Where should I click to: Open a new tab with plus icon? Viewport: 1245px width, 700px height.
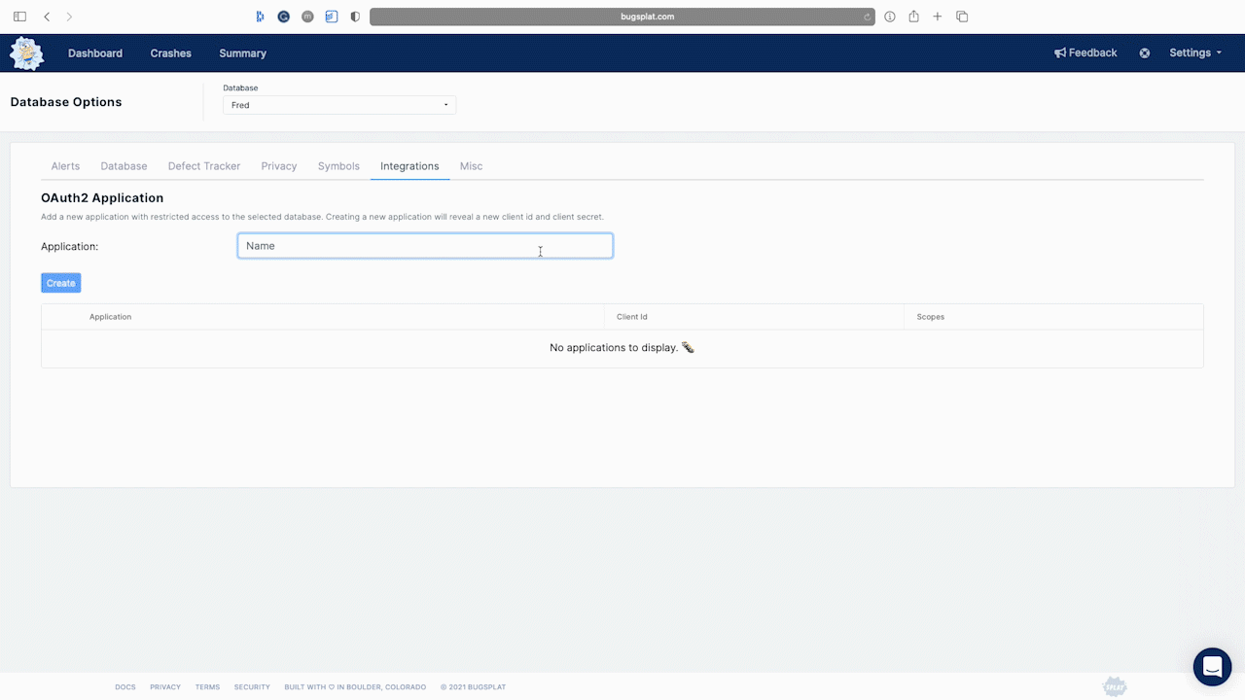[x=938, y=17]
